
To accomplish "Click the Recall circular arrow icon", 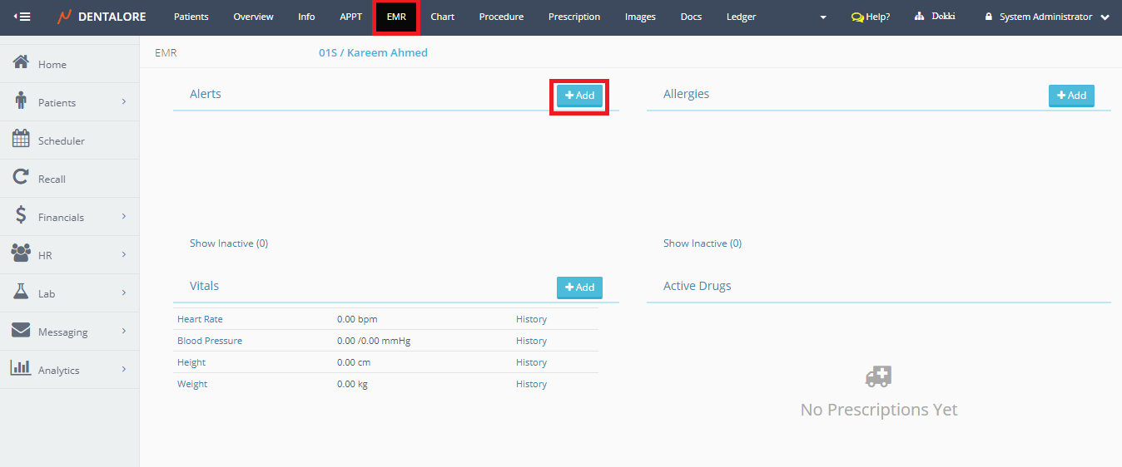I will (x=22, y=178).
